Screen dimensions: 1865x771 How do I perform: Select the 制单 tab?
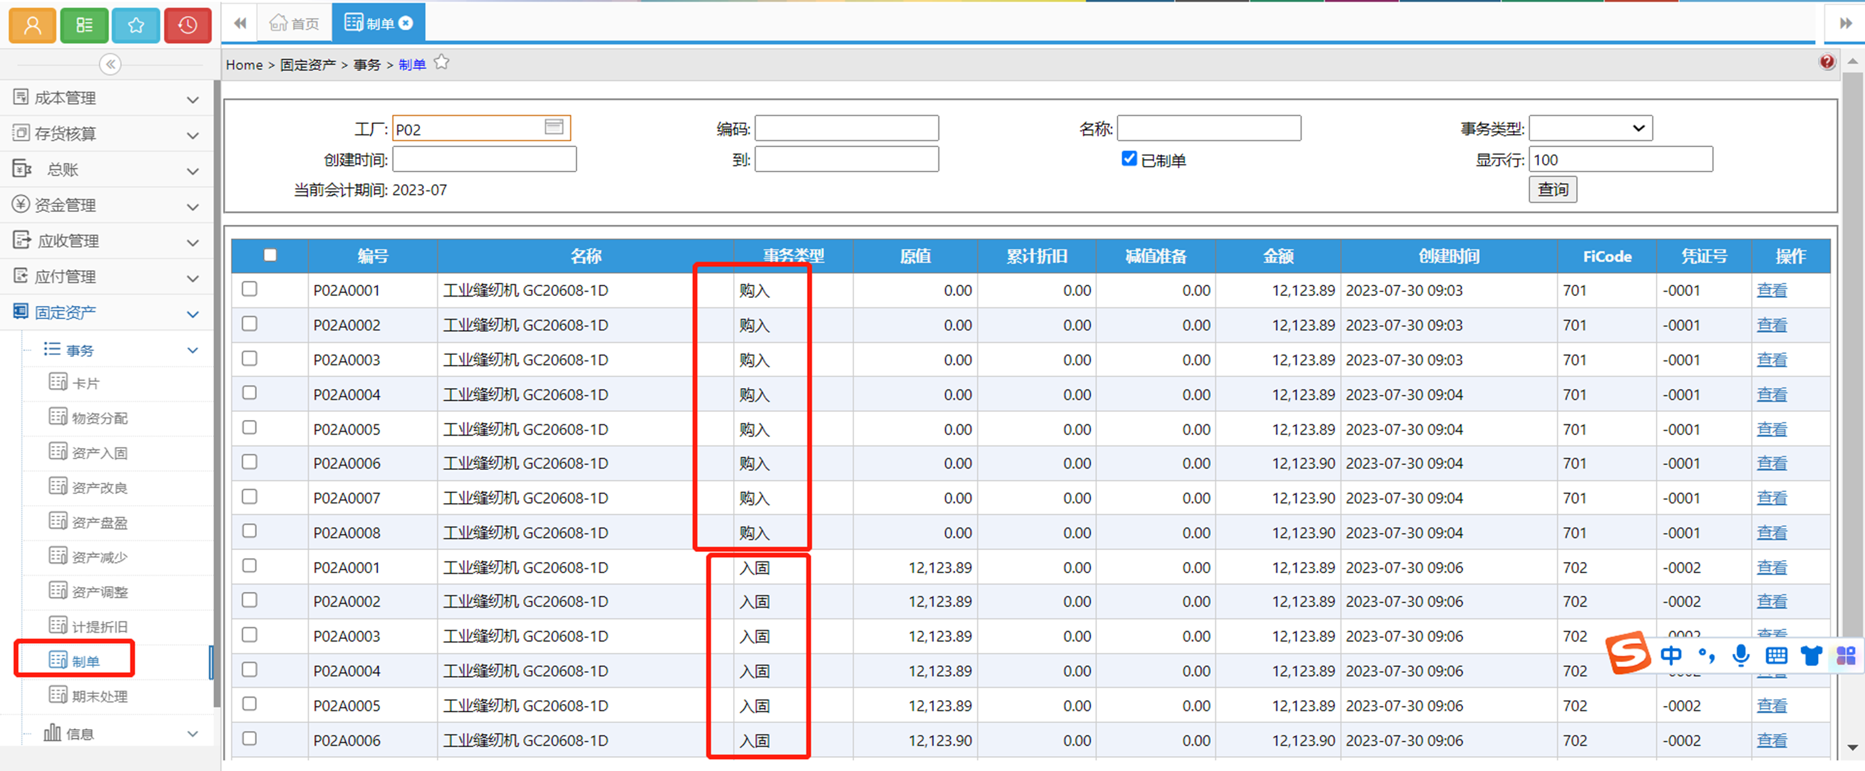click(x=378, y=23)
